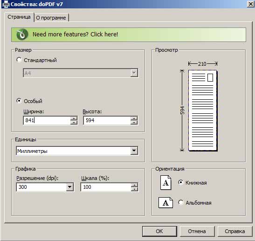
Task: Decrease Ширина with the down spinner arrow
Action: tap(74, 123)
